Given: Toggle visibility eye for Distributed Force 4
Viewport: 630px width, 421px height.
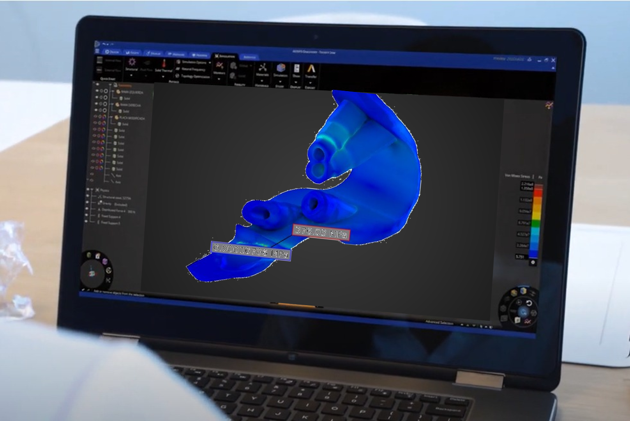Looking at the screenshot, I should pyautogui.click(x=87, y=209).
